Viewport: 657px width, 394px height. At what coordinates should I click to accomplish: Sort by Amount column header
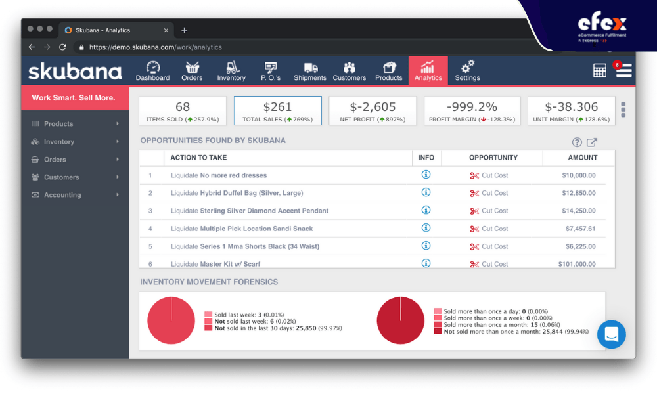(582, 158)
